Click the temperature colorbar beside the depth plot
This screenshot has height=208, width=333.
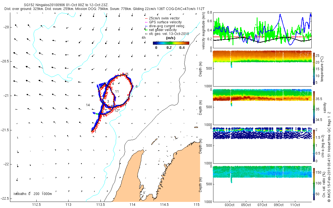coord(314,68)
